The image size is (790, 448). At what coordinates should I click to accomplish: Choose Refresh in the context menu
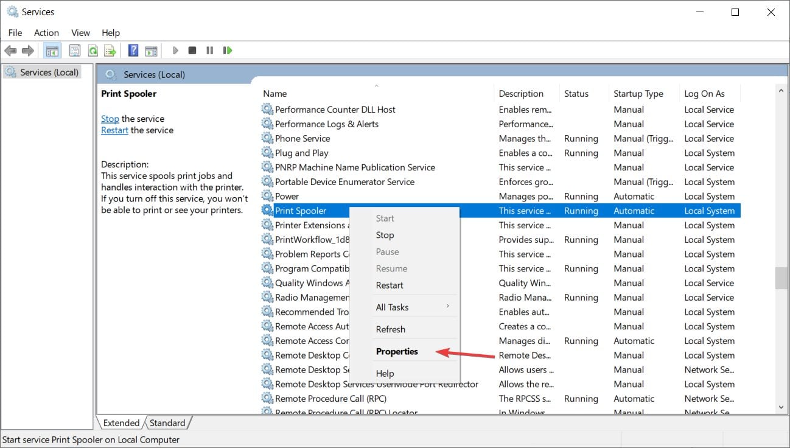405,329
